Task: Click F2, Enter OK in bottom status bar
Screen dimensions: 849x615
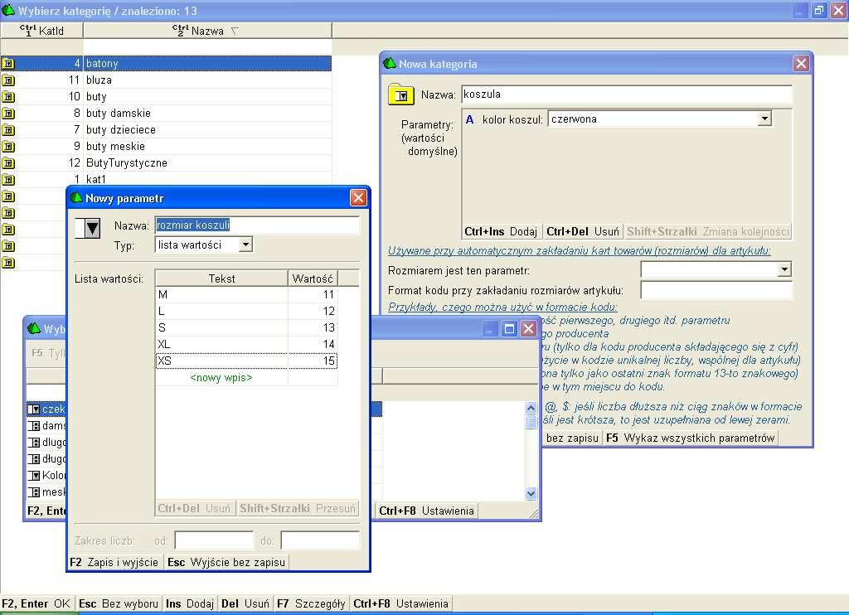Action: coord(36,603)
